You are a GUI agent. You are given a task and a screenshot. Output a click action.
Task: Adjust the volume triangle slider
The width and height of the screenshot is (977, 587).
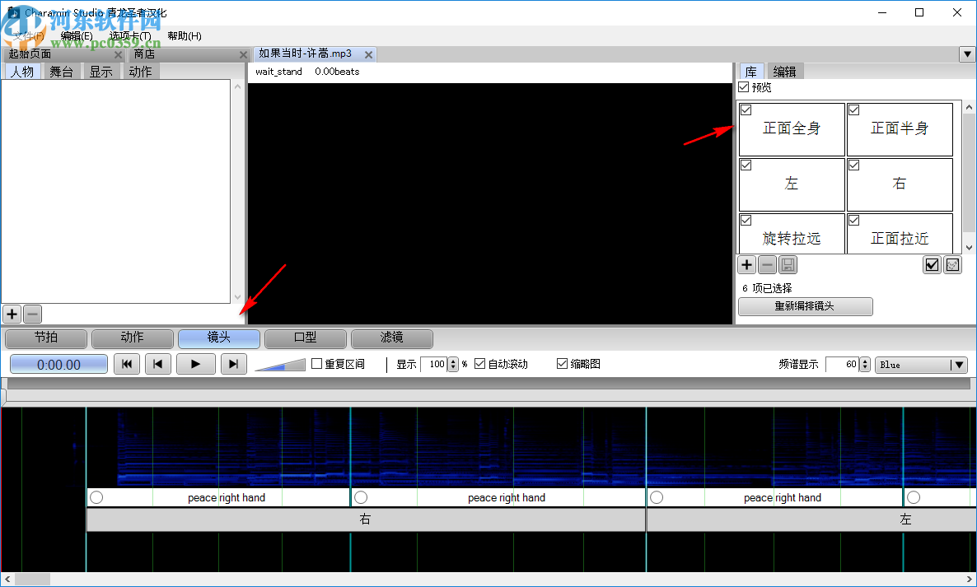280,364
